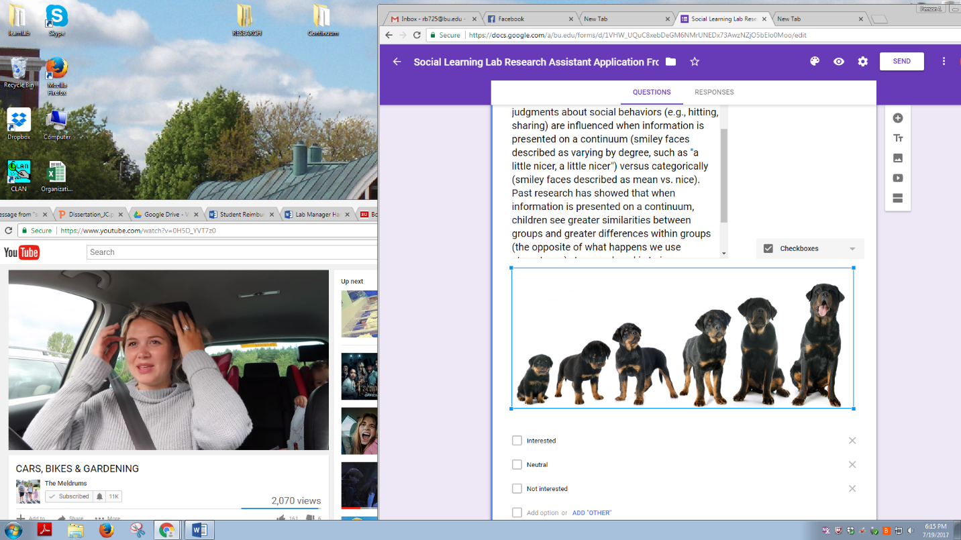Open the three-dot more options menu
Screen dimensions: 961x540
point(944,62)
